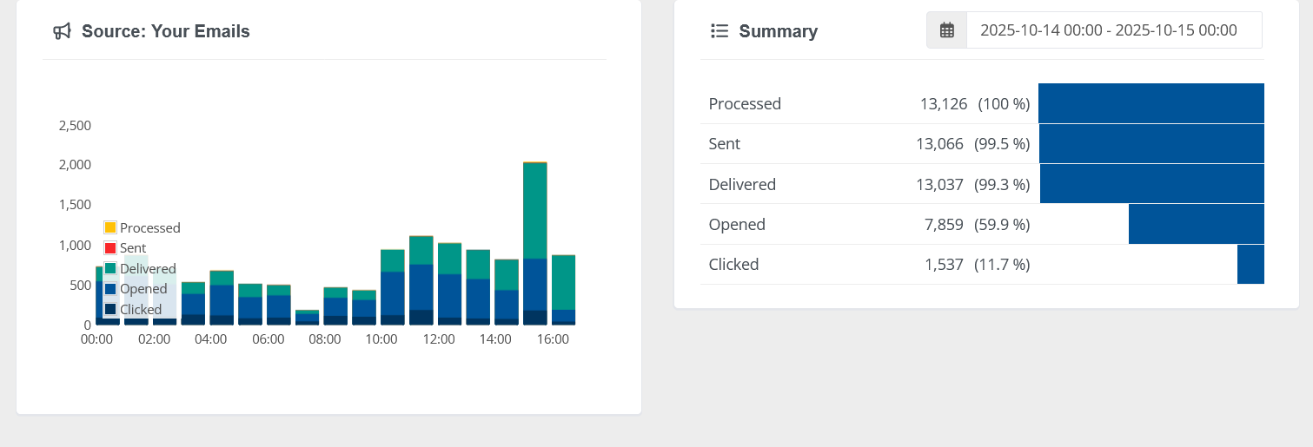The image size is (1313, 447).
Task: Click the list icon next to Summary
Action: 719,31
